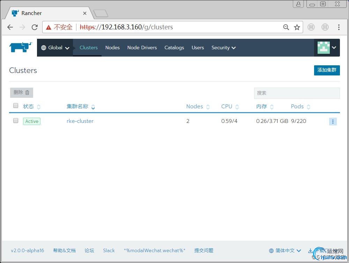Image resolution: width=349 pixels, height=263 pixels.
Task: Click the zoom magnifier icon in address bar
Action: point(286,27)
